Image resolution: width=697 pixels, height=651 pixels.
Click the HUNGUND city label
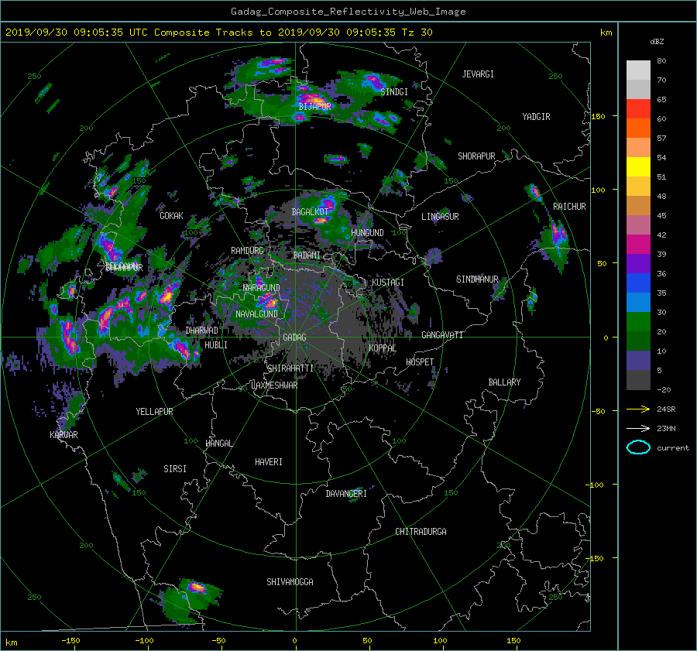[x=367, y=233]
